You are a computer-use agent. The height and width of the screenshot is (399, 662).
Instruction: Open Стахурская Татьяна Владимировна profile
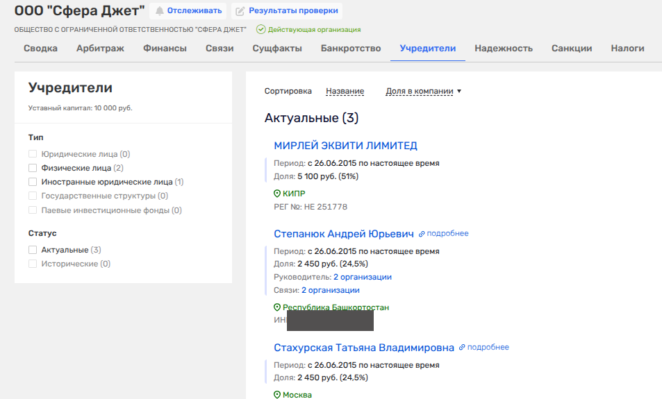tap(364, 348)
